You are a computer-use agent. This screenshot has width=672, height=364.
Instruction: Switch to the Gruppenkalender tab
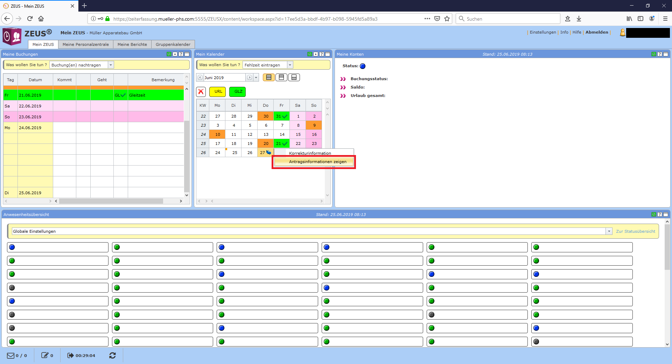173,44
